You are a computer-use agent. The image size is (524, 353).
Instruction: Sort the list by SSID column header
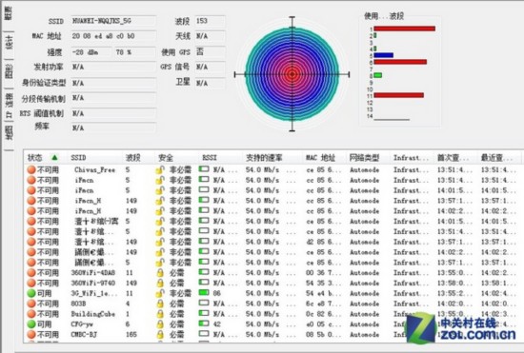[78, 158]
